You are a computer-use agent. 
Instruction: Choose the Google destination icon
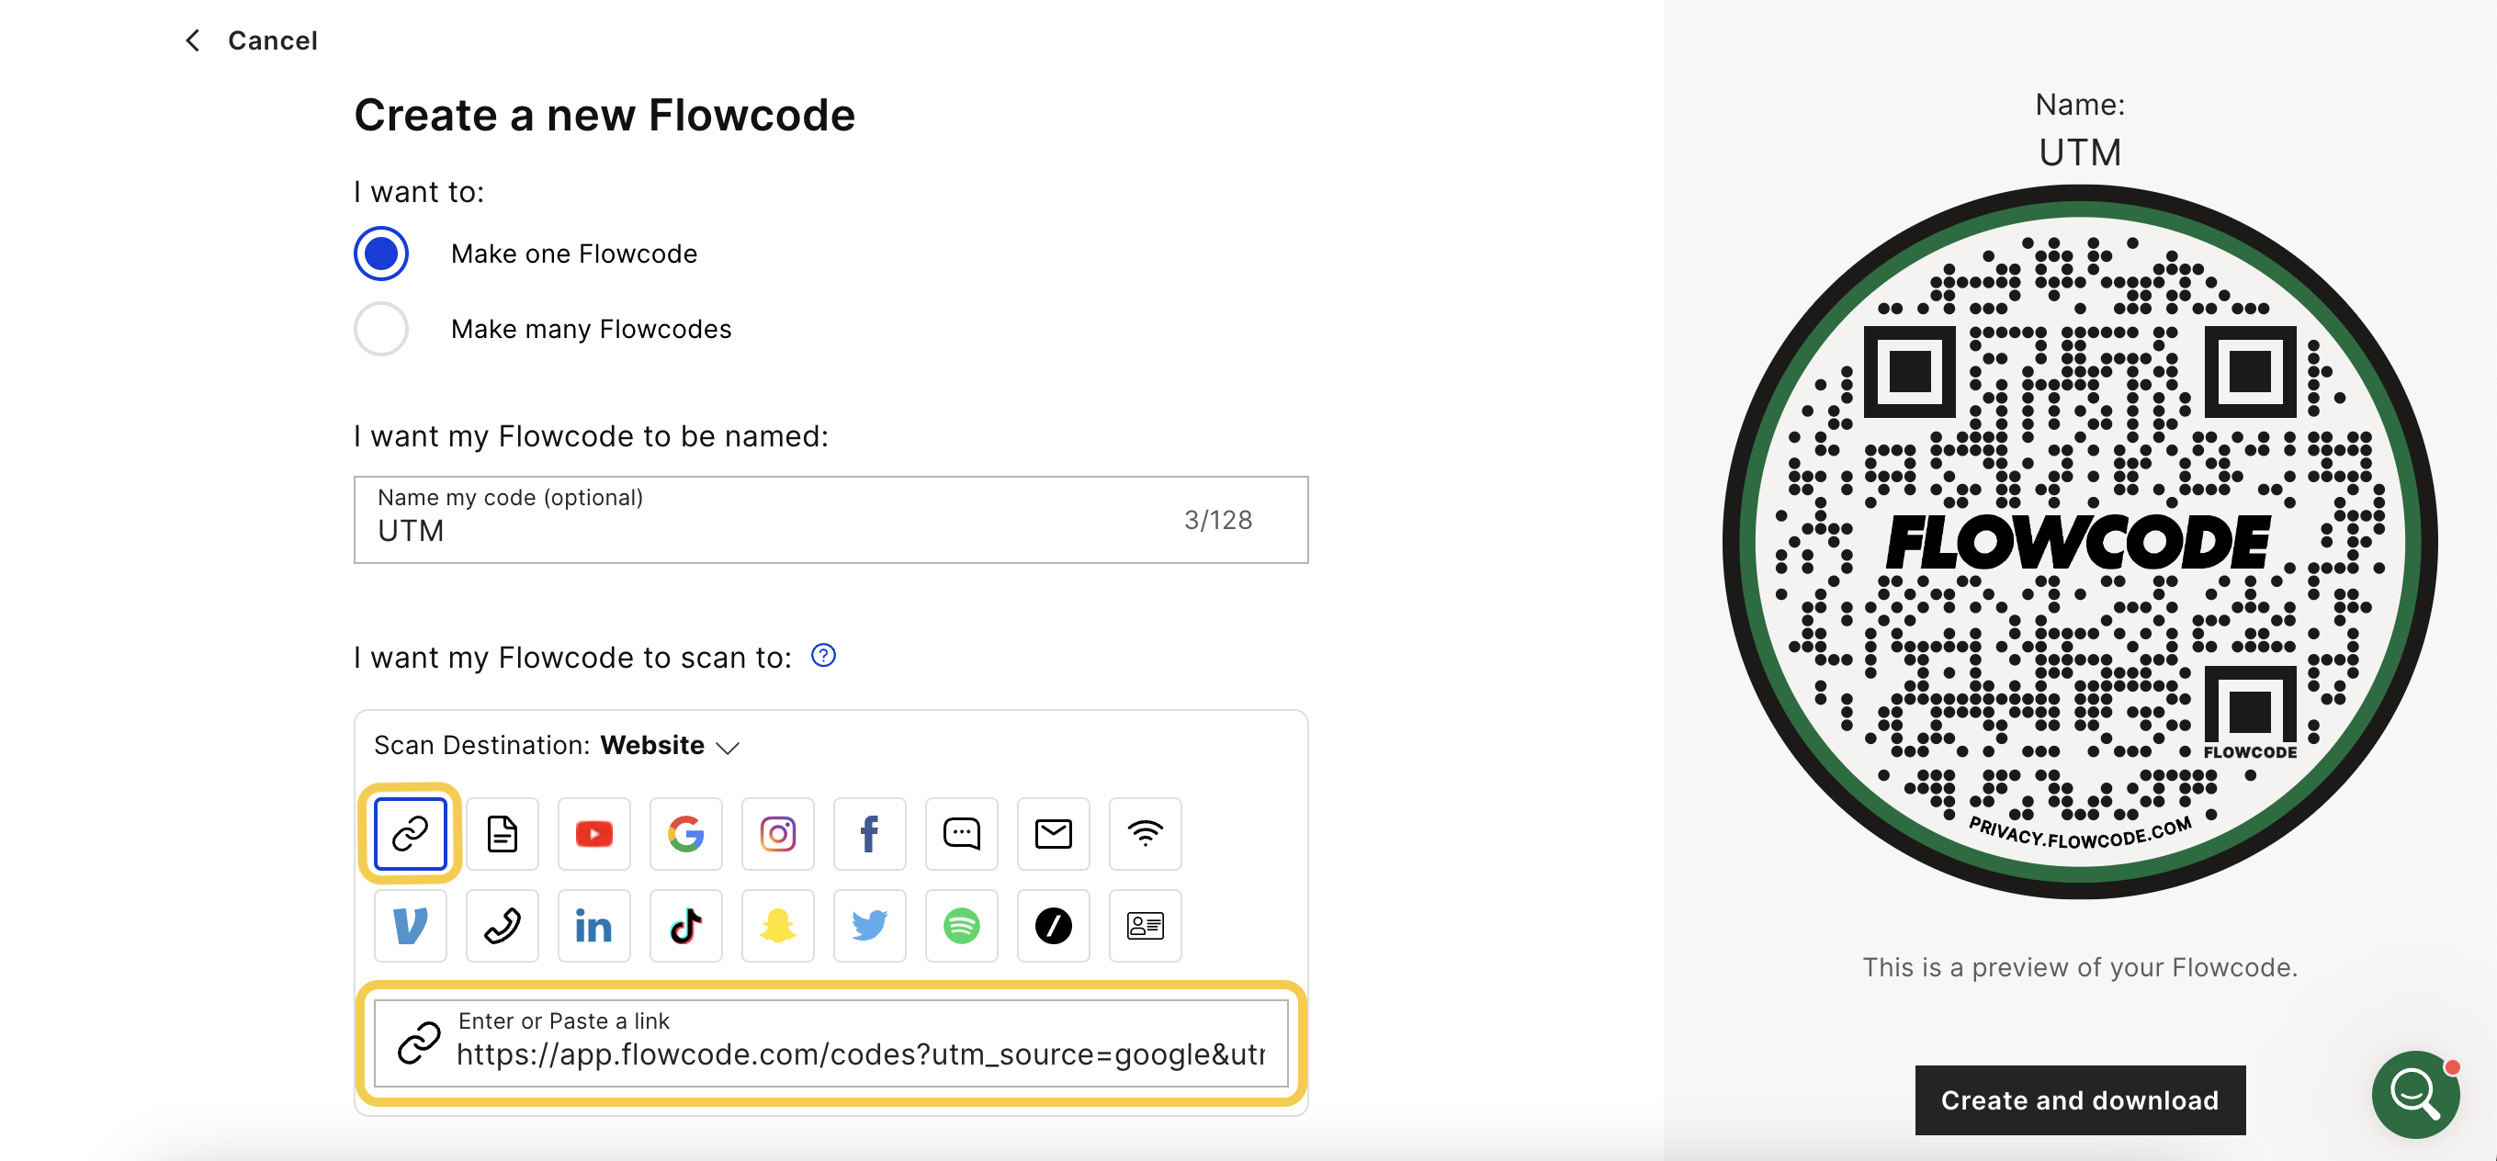tap(685, 833)
